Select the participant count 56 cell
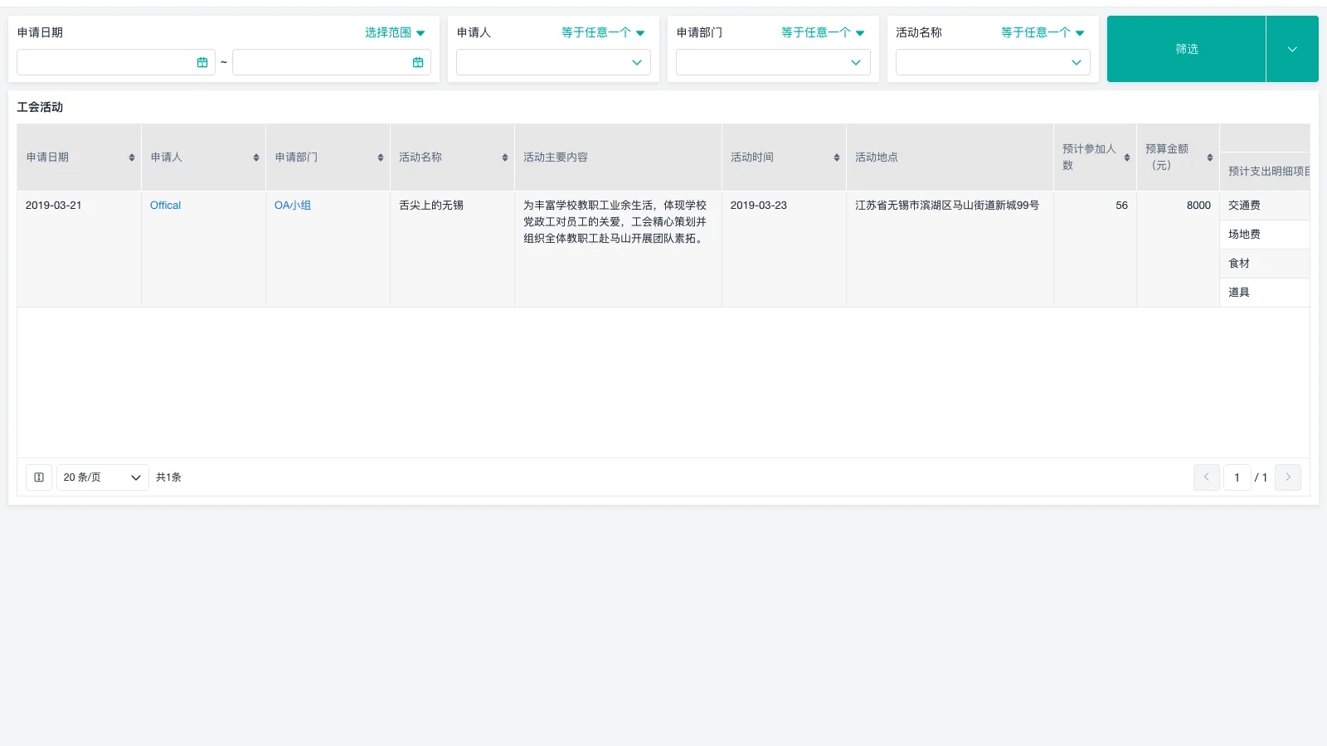 click(1095, 249)
